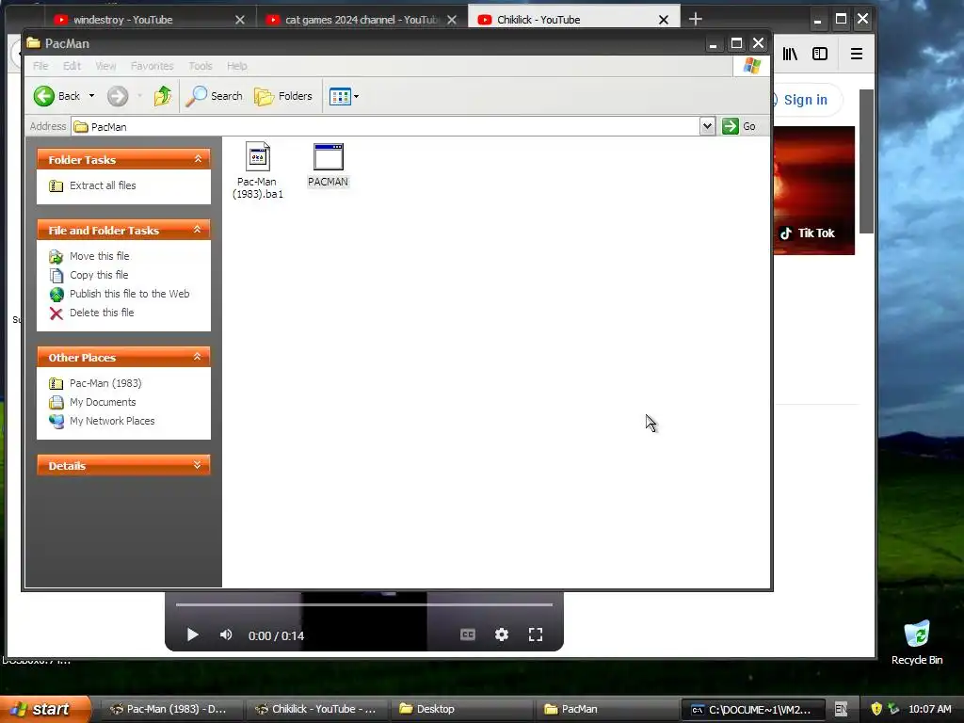Open the Back history dropdown arrow

91,96
